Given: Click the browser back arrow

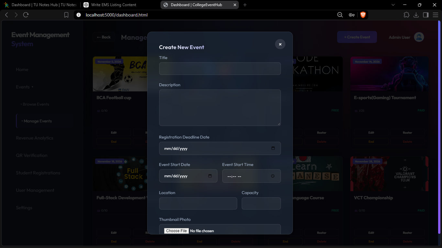Looking at the screenshot, I should tap(6, 15).
